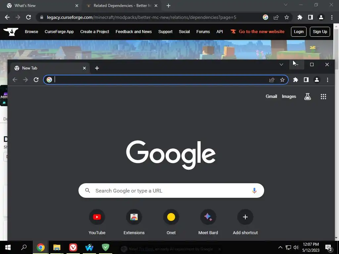Open Extensions puzzle icon in New Tab window
The image size is (339, 254).
pos(296,80)
